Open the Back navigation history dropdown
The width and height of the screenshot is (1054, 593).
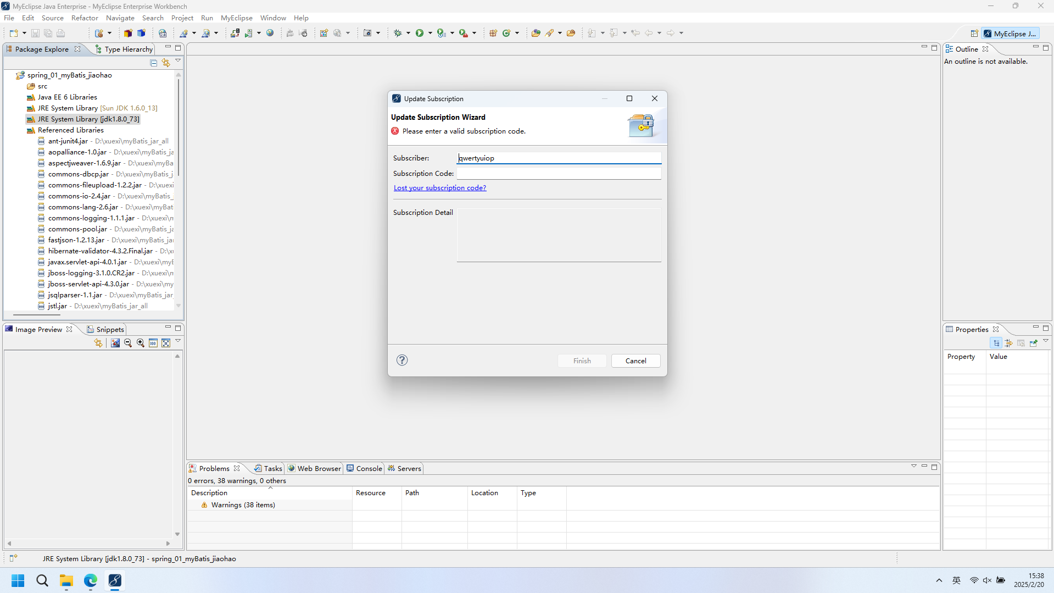click(659, 33)
